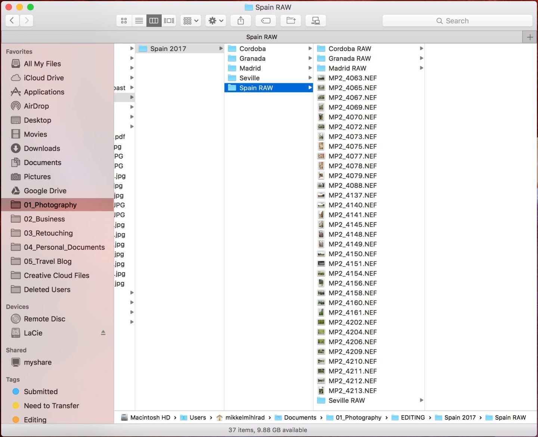Switch to icon view
This screenshot has height=437, width=538.
(x=124, y=21)
